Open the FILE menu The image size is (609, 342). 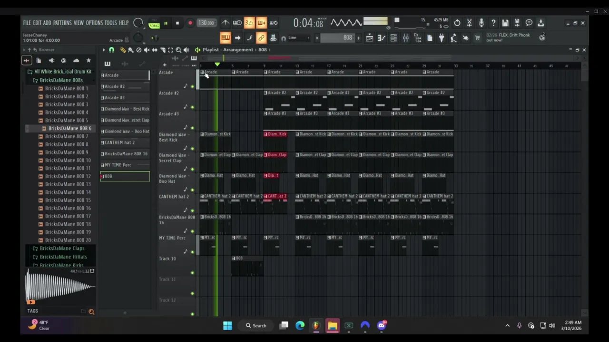[27, 23]
